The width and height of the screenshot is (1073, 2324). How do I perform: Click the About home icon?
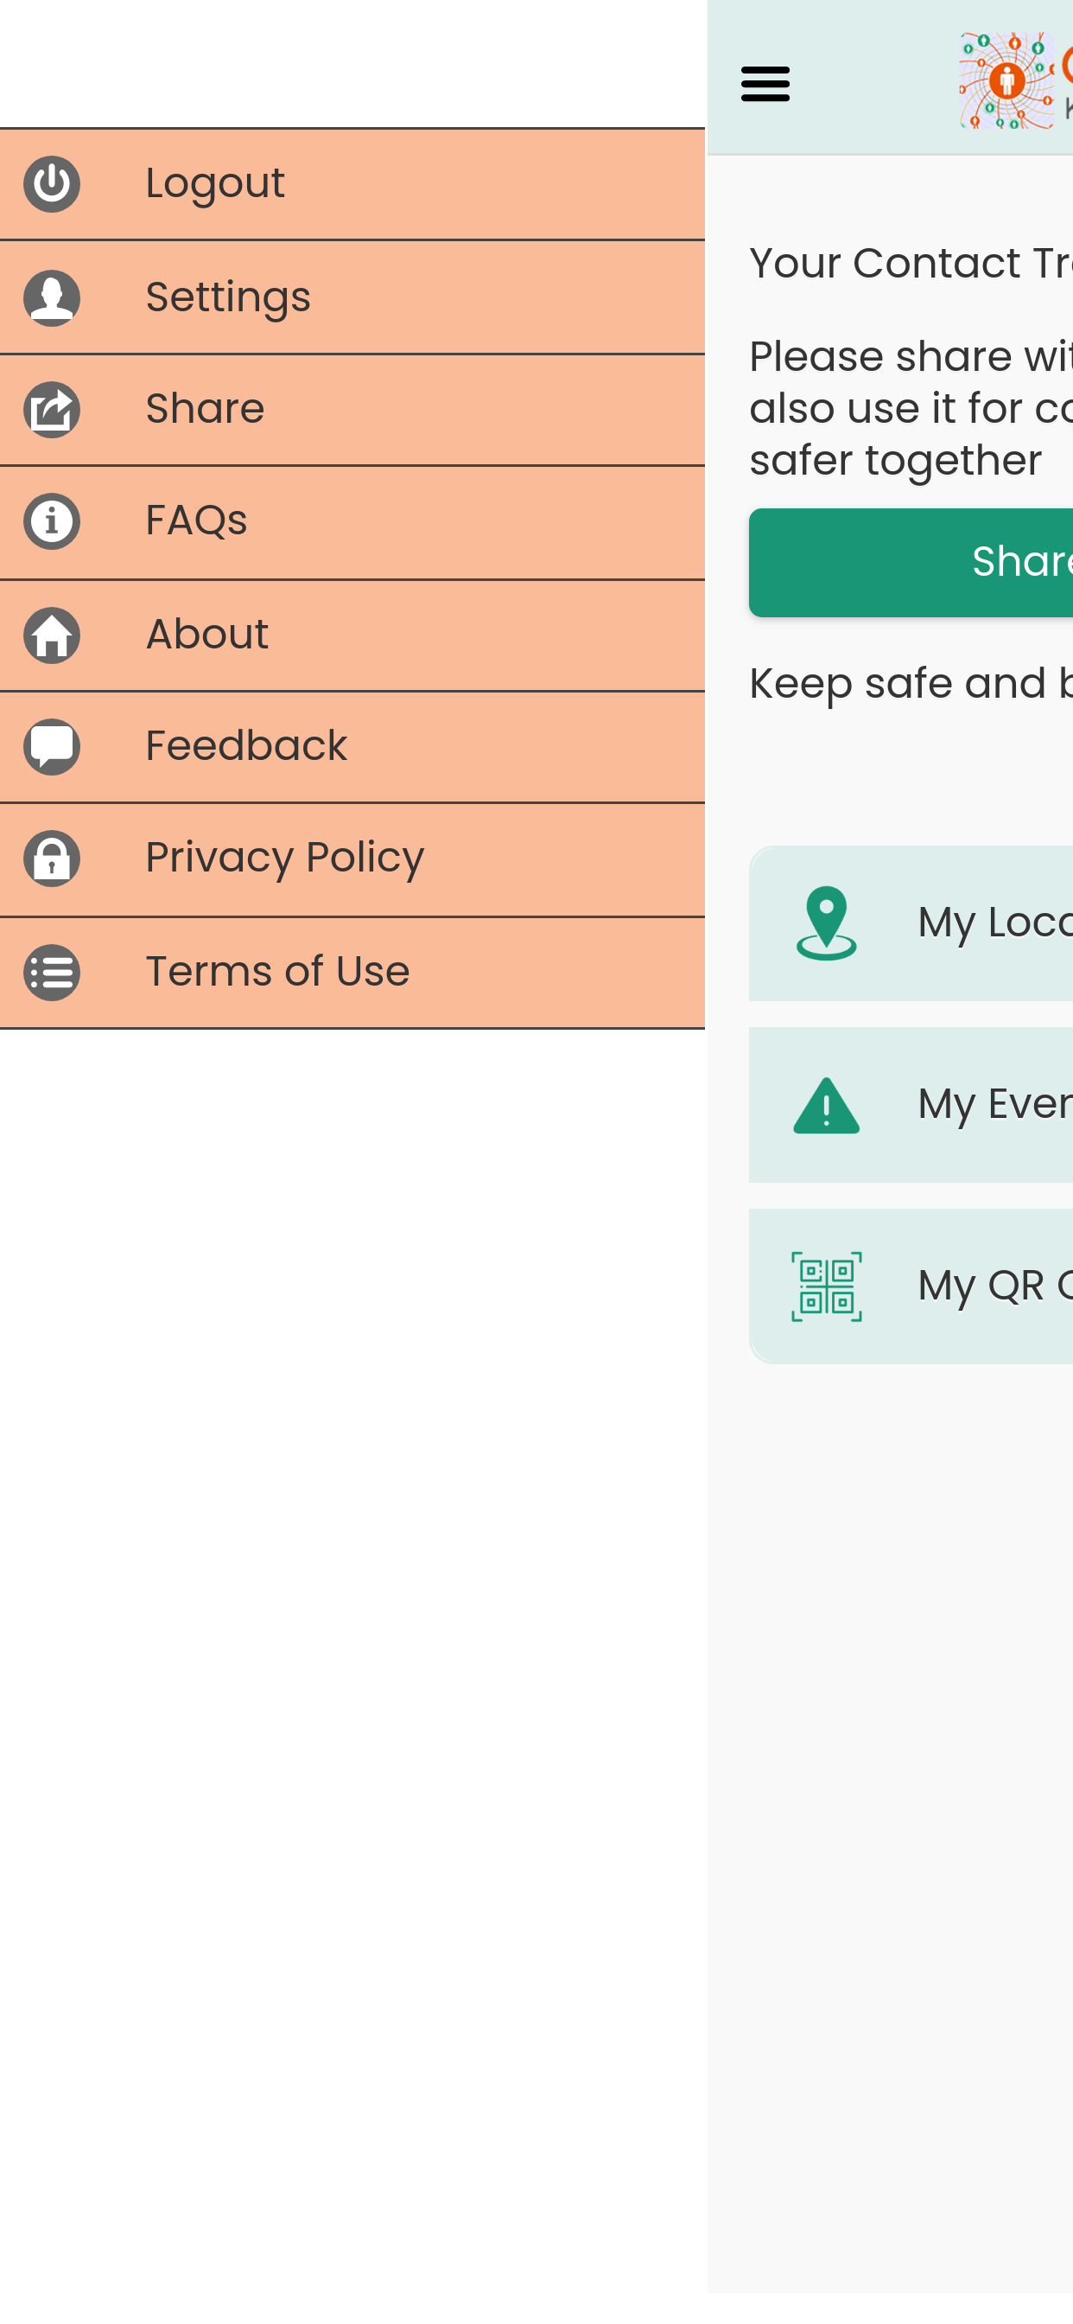[x=51, y=635]
